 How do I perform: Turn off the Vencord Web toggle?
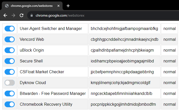(x=10, y=39)
